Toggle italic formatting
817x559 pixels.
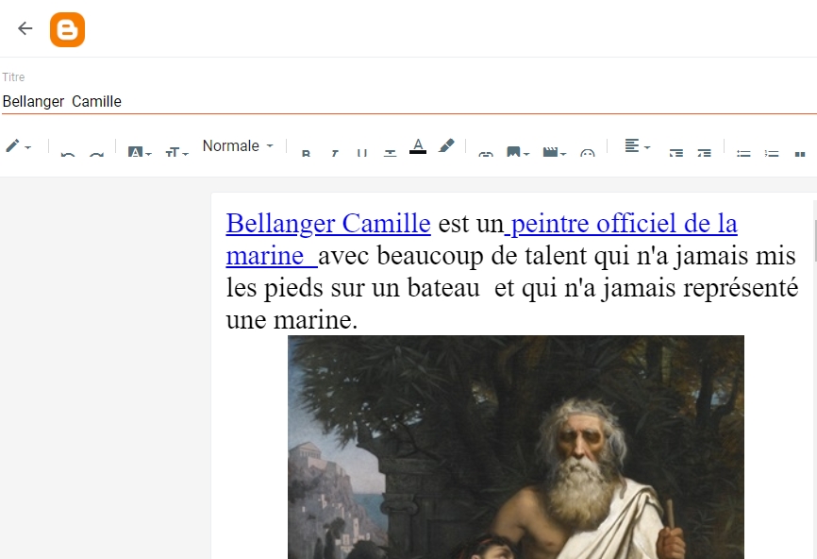tap(335, 154)
